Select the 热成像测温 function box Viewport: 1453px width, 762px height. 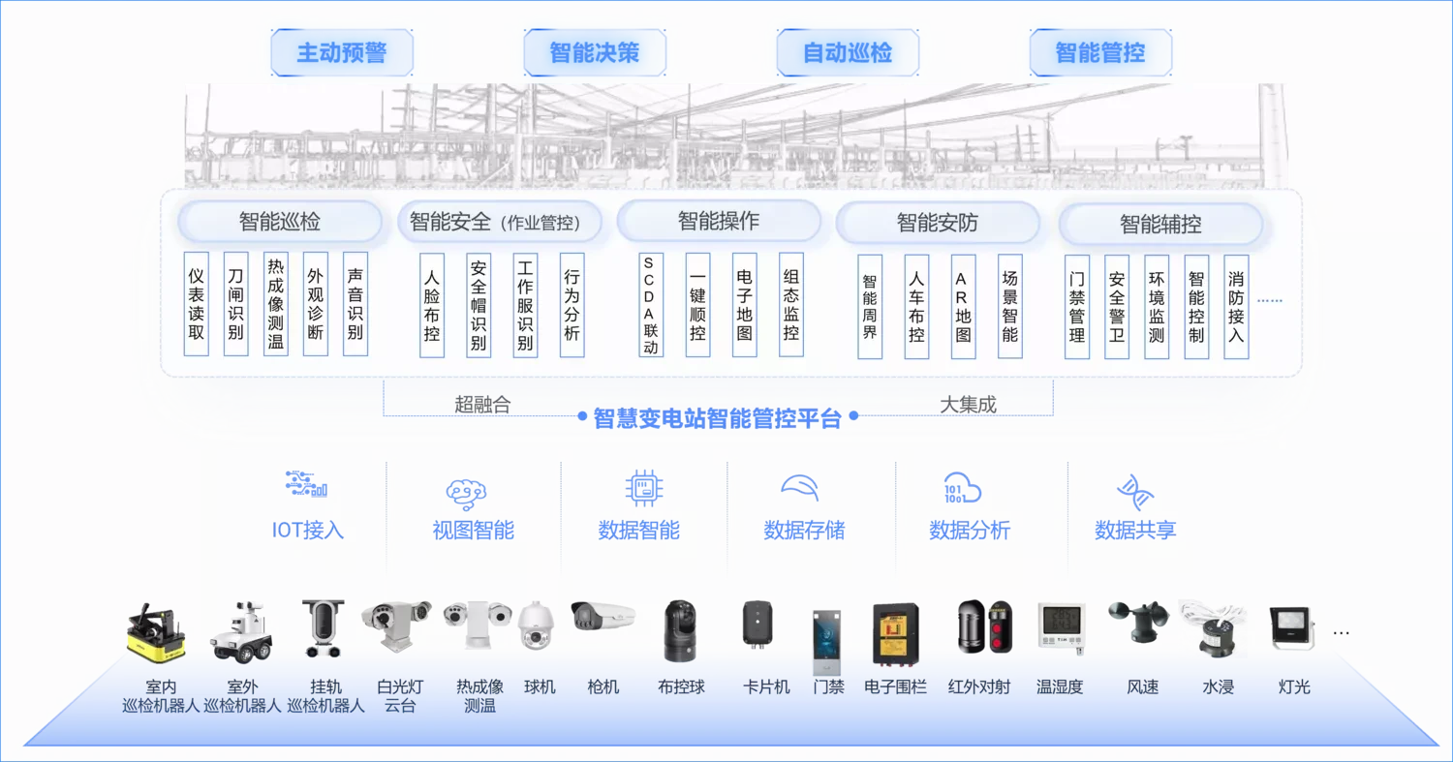pyautogui.click(x=276, y=304)
